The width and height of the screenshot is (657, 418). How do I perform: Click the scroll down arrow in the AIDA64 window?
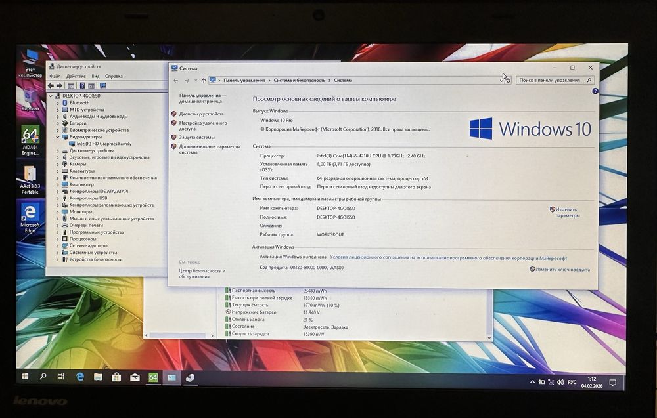489,338
